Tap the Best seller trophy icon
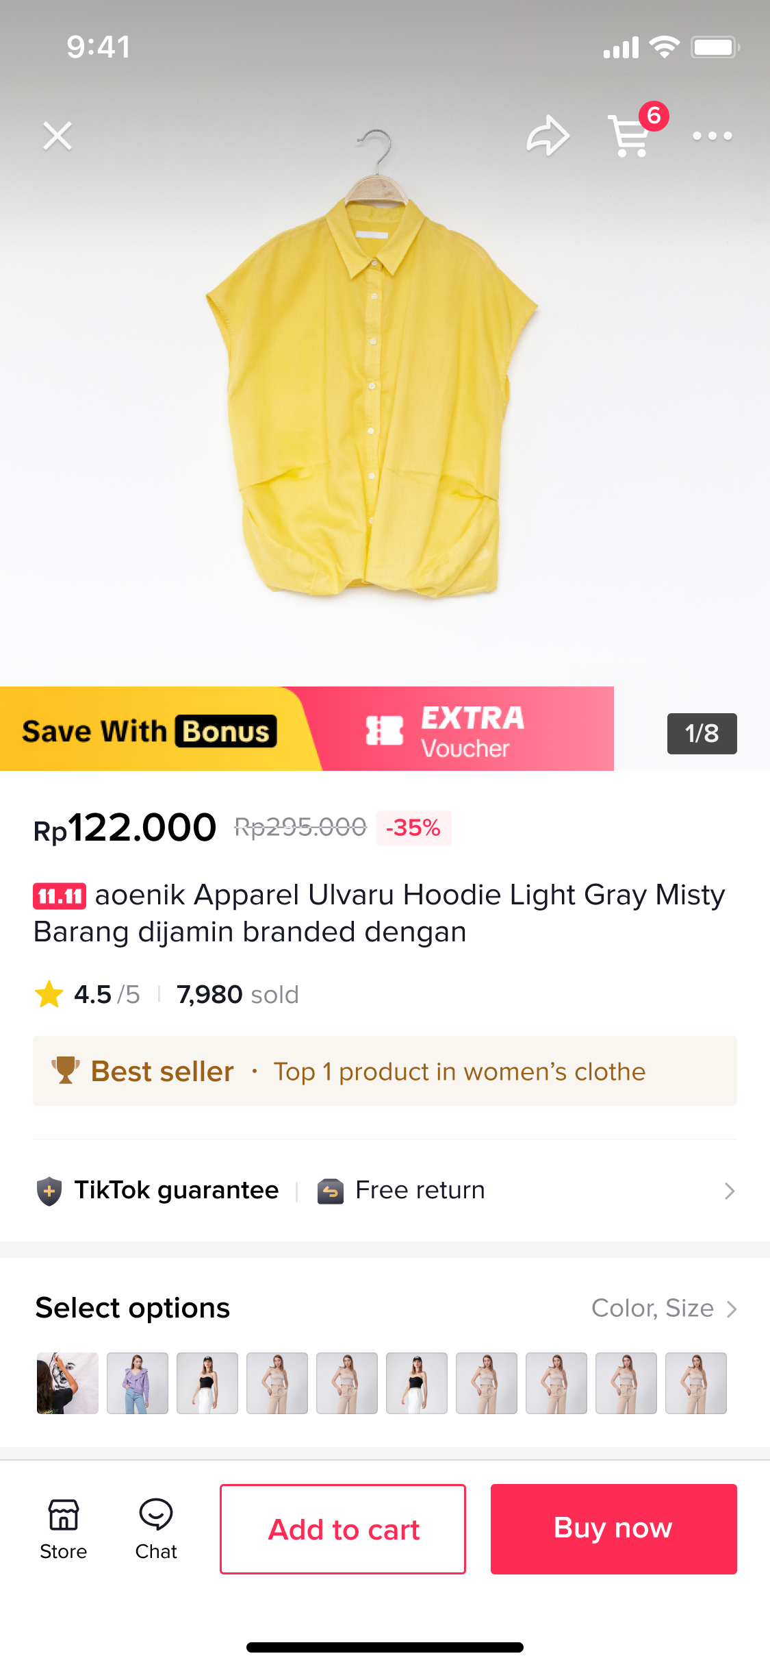This screenshot has width=770, height=1669. pos(66,1070)
